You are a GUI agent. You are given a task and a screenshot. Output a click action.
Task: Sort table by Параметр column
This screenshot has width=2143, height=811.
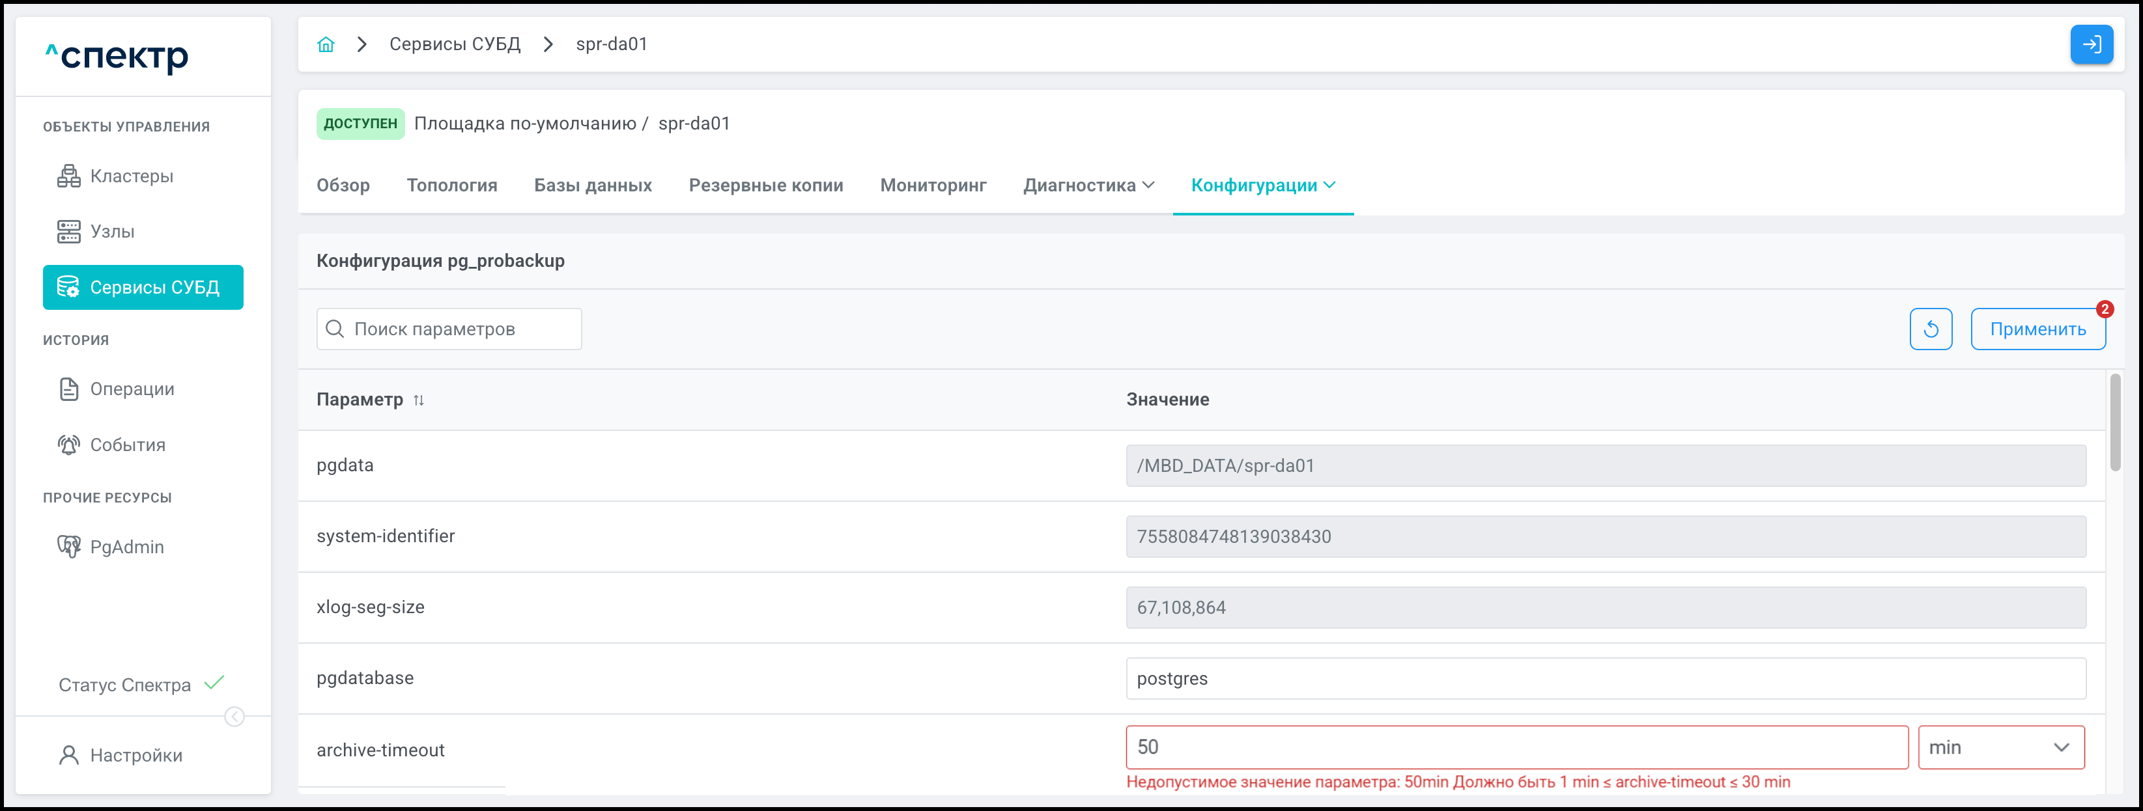pos(418,400)
